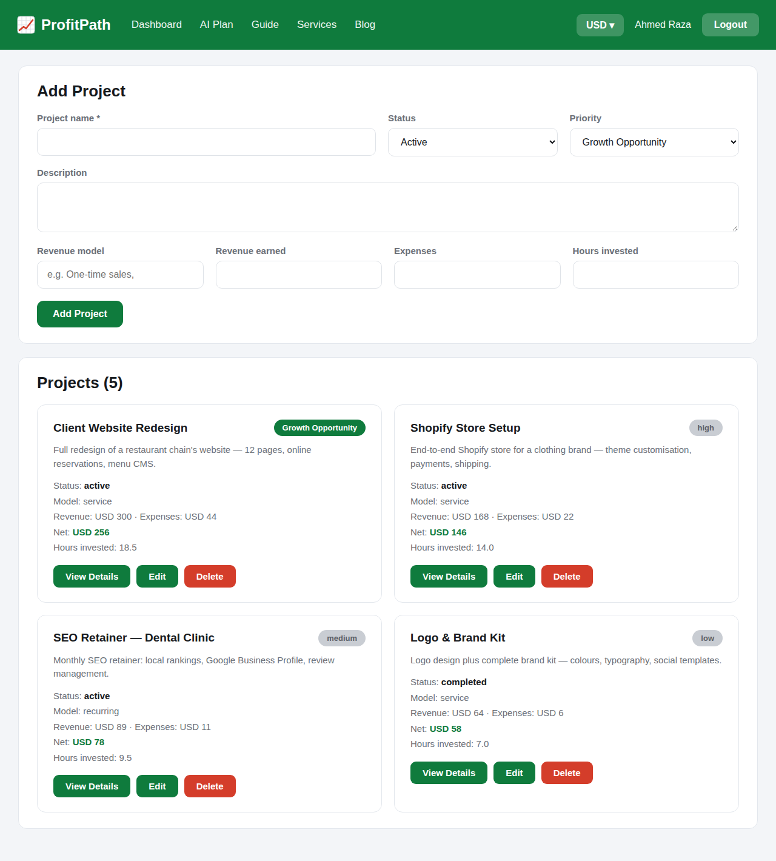Delete the SEO Retainer Dental Clinic project

(x=210, y=786)
